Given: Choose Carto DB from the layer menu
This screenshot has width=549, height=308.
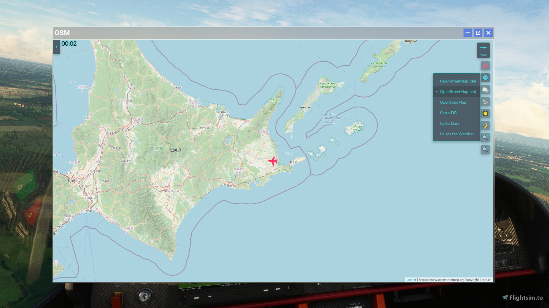Looking at the screenshot, I should coord(448,113).
